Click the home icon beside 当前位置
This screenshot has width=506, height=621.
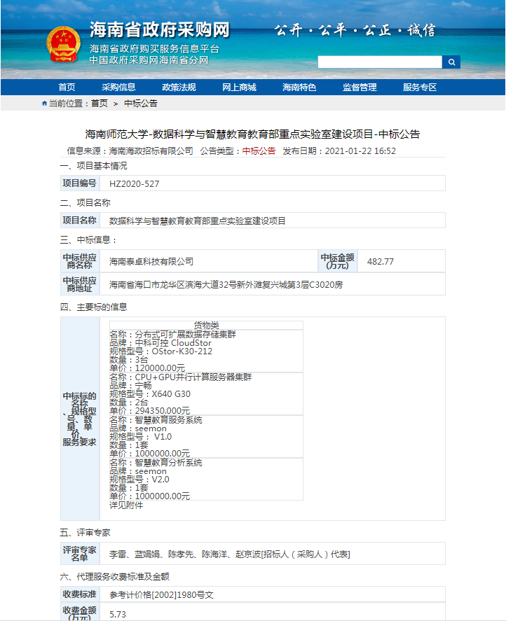pyautogui.click(x=44, y=104)
